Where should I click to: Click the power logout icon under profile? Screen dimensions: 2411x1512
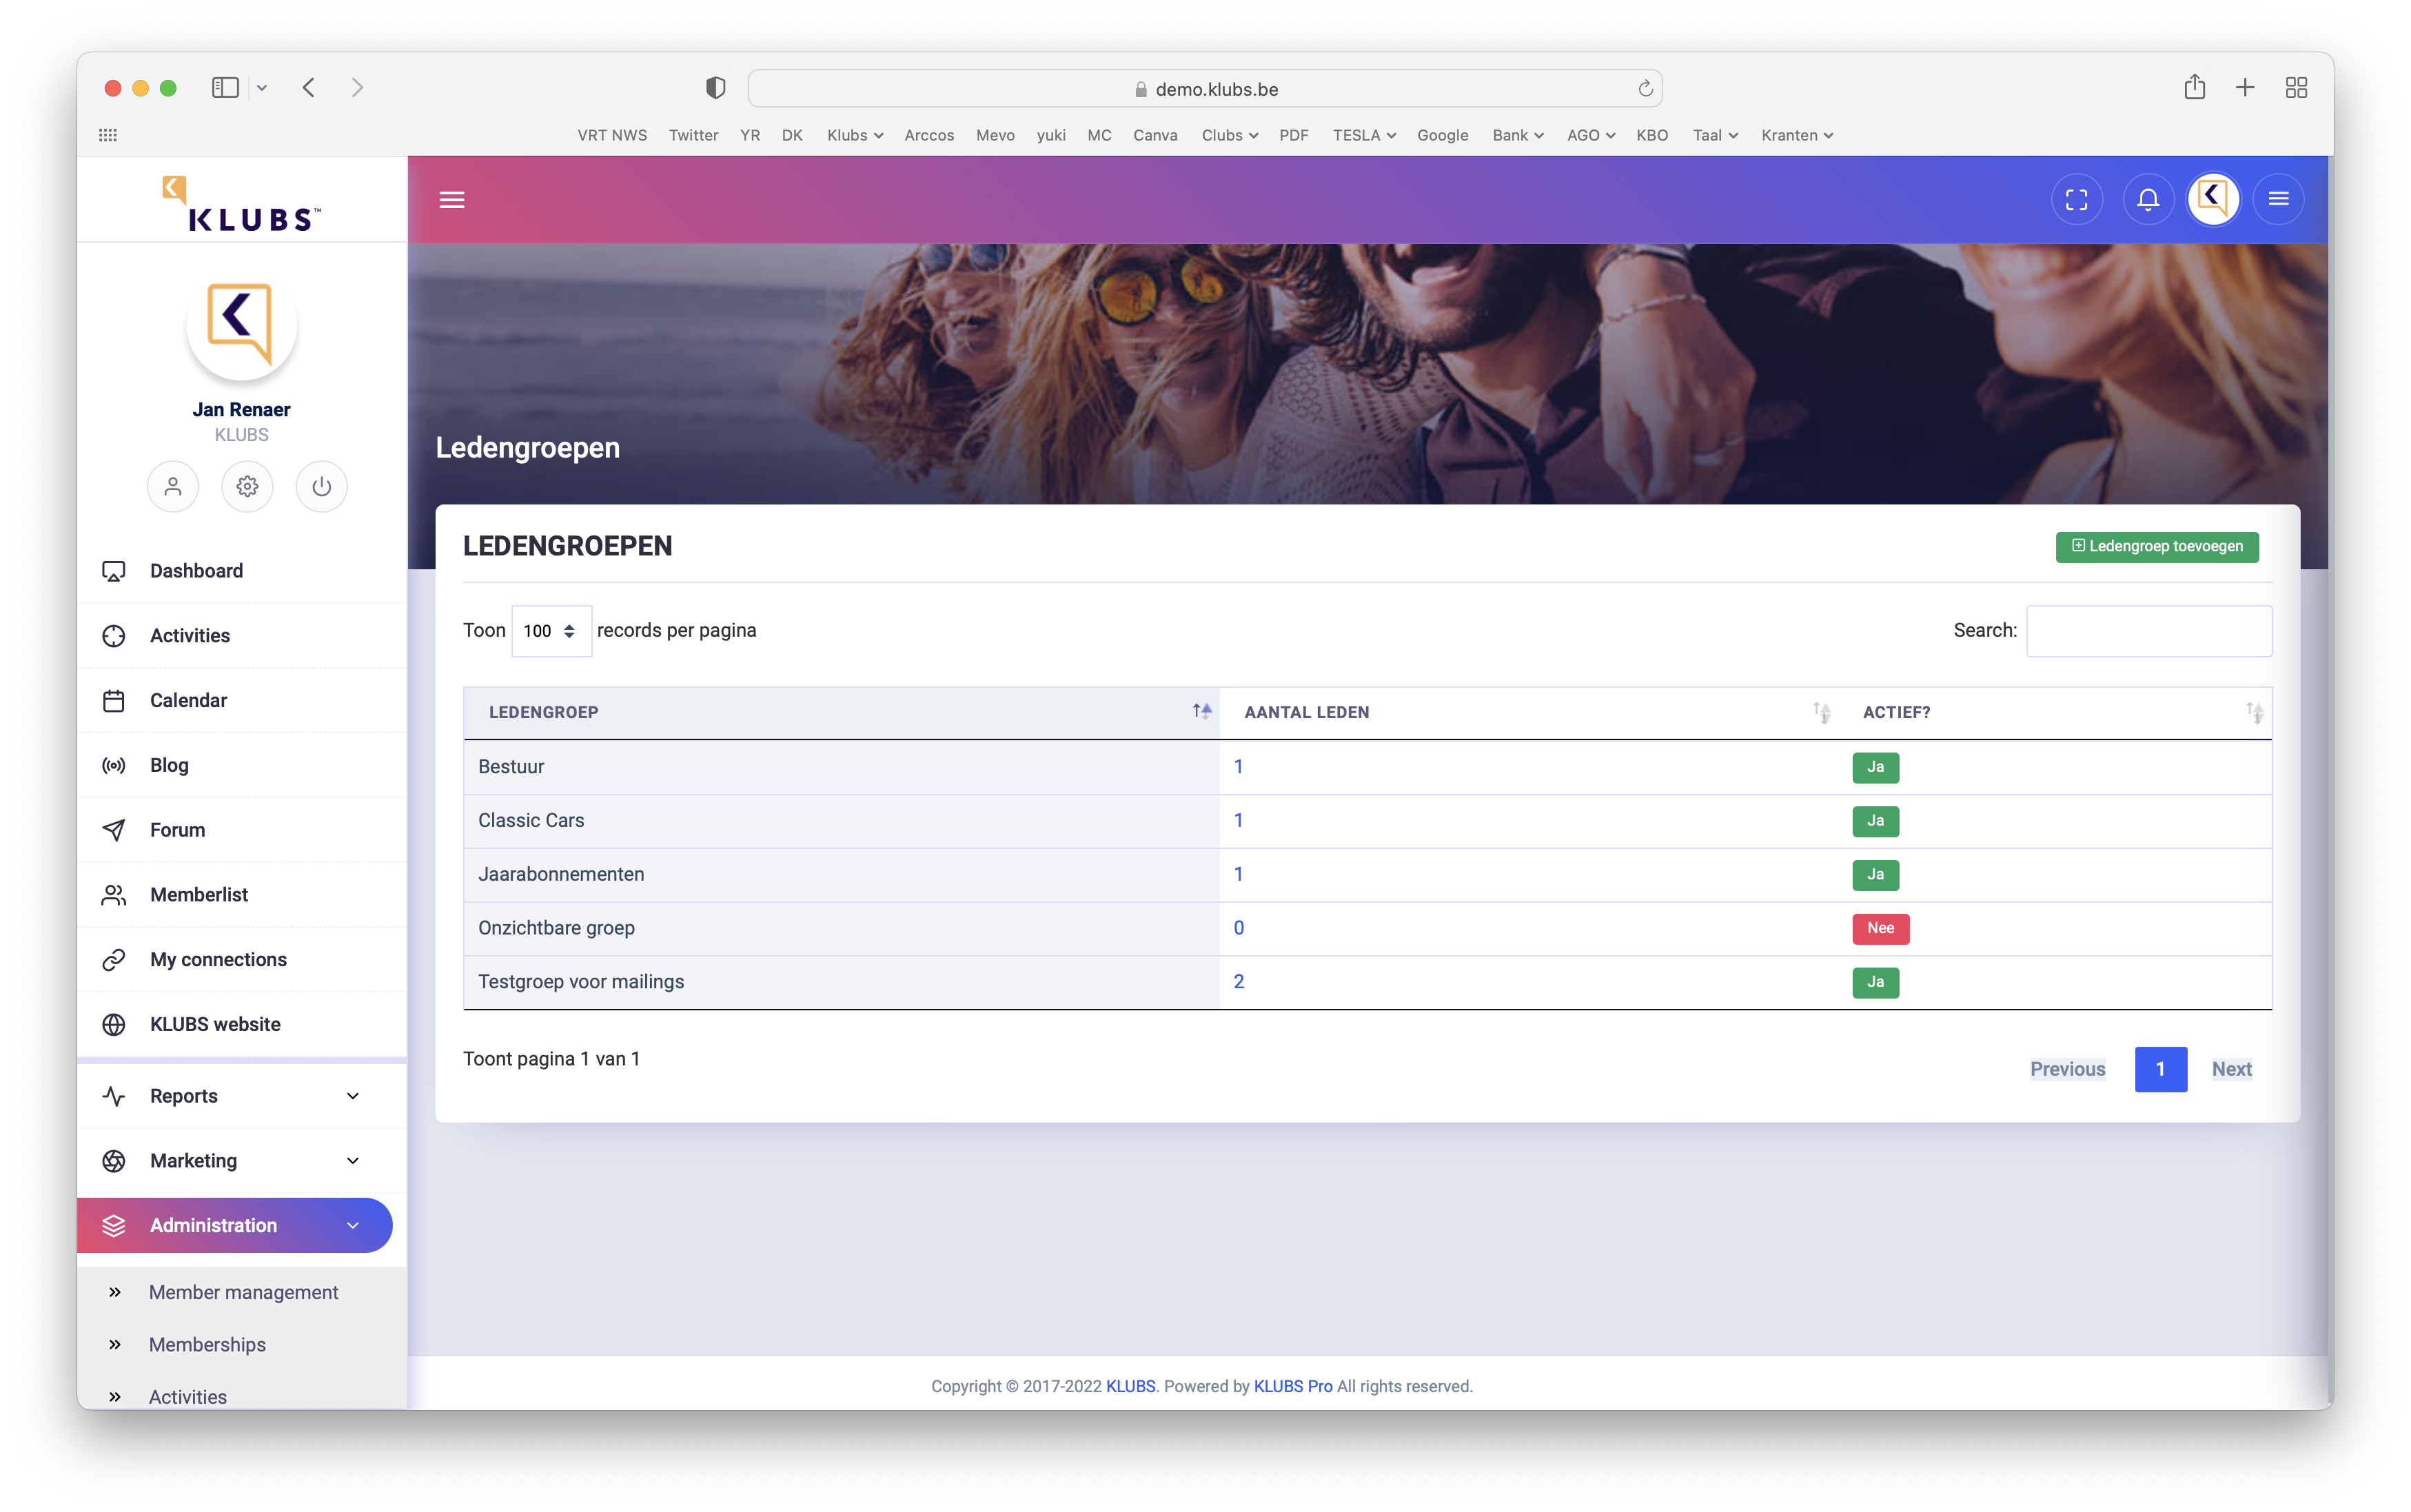click(321, 487)
